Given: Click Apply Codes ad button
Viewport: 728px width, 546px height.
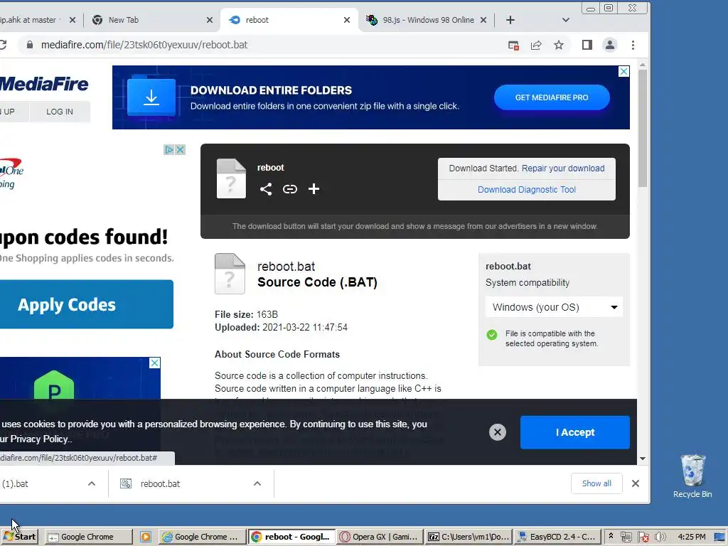Looking at the screenshot, I should pos(86,304).
